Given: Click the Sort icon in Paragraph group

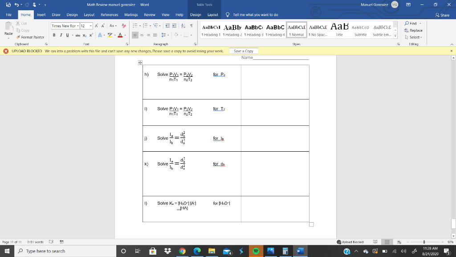Looking at the screenshot, I should coord(183,26).
